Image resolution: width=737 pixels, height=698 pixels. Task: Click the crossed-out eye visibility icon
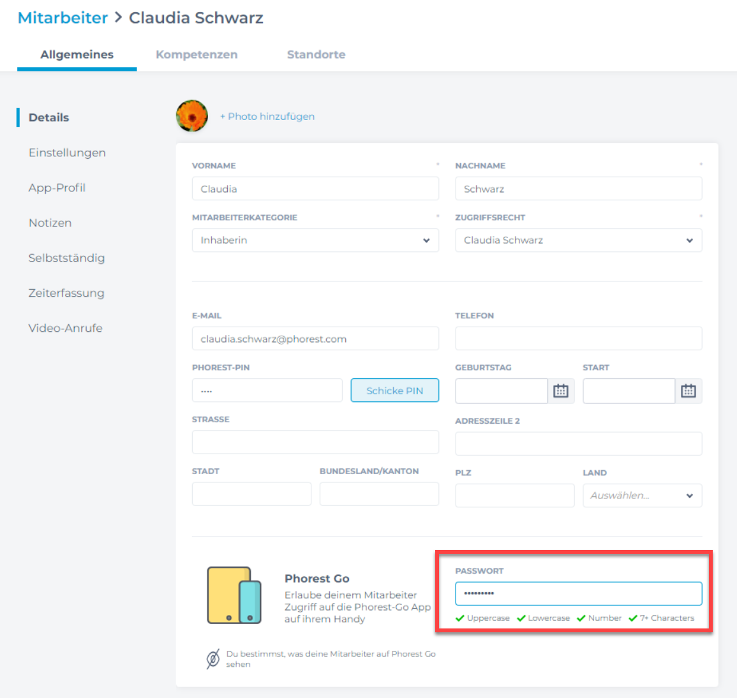pos(213,659)
